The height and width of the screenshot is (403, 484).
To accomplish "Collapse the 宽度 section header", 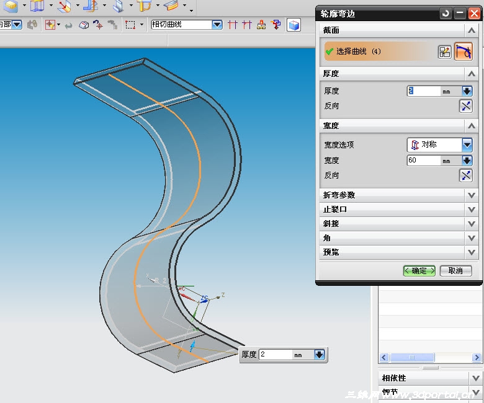I will coord(472,126).
